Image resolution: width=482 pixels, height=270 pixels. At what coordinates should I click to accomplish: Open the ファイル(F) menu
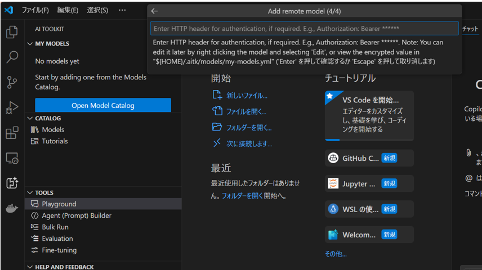point(35,10)
